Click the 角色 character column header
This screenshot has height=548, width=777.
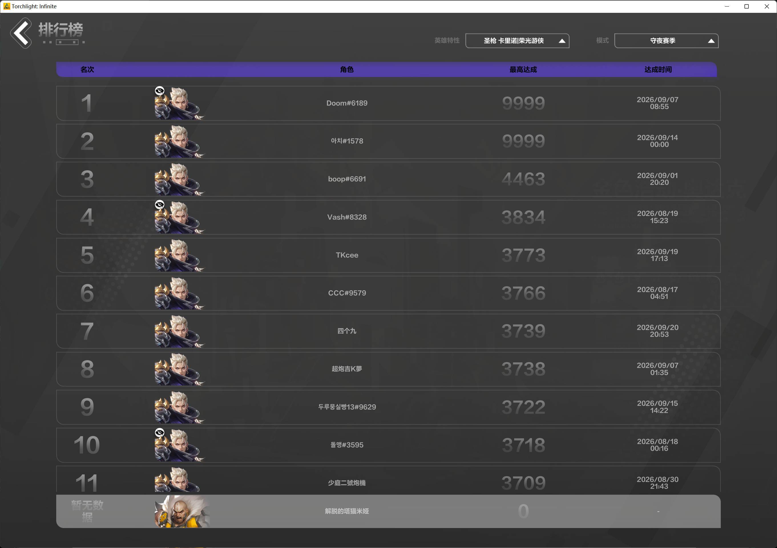pyautogui.click(x=347, y=70)
